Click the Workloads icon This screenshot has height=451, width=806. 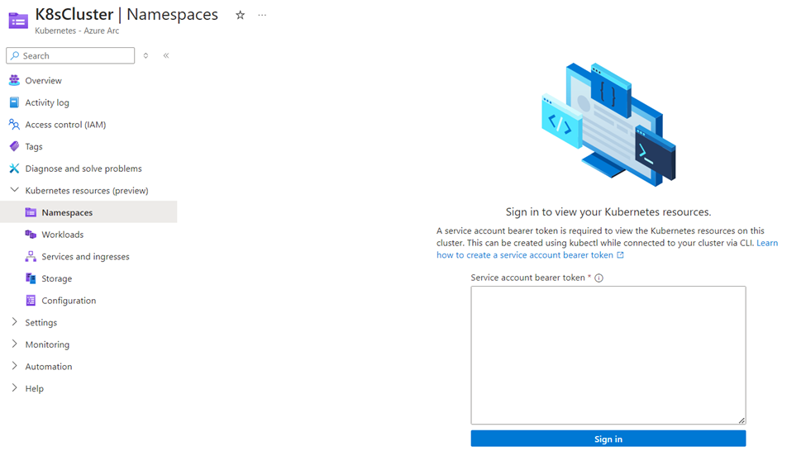pyautogui.click(x=31, y=235)
